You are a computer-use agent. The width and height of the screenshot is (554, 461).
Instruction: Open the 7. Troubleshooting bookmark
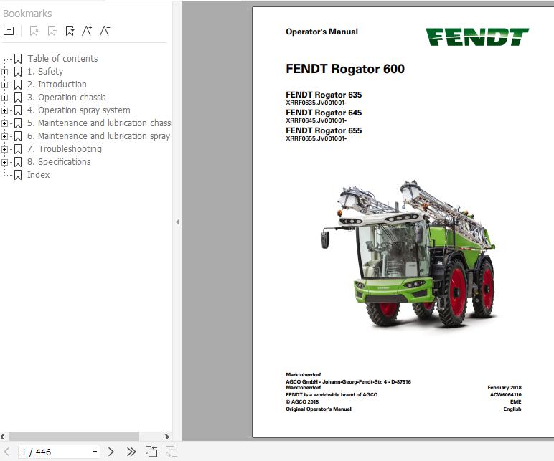click(65, 149)
